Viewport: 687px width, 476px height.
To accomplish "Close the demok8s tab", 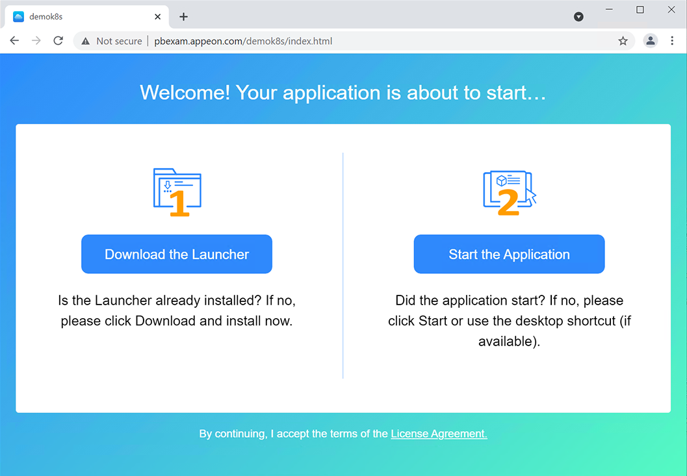I will click(158, 17).
